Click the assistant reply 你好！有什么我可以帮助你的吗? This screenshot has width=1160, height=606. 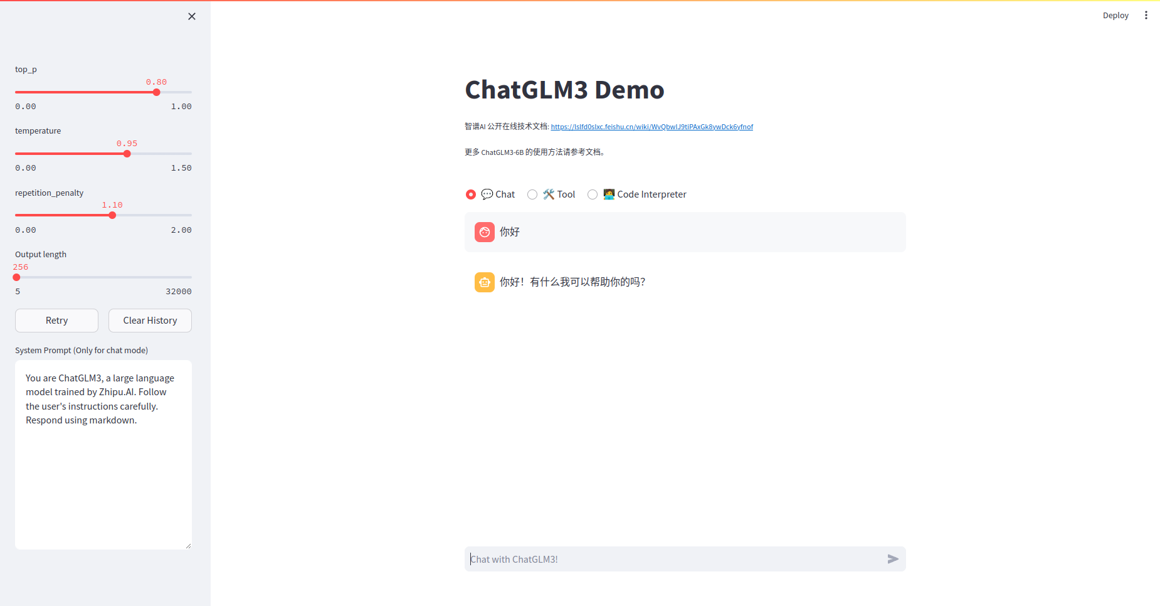pos(572,282)
